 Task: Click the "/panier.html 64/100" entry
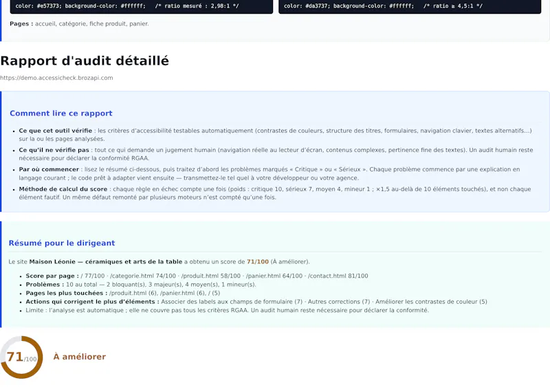[x=274, y=276]
